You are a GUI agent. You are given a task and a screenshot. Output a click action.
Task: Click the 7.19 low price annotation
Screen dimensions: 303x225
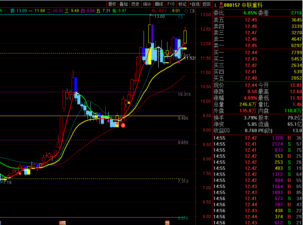(7, 183)
